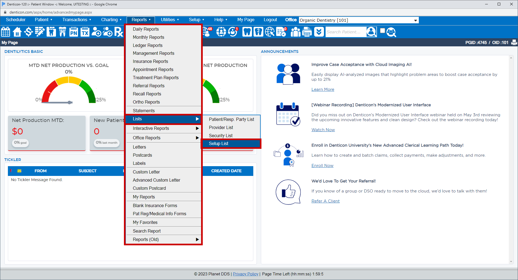
Task: Select Setup List from the Lists submenu
Action: click(219, 143)
